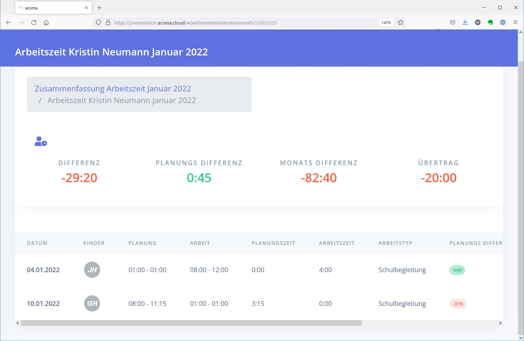Bookmark this page with the star
The width and height of the screenshot is (524, 341).
[x=401, y=23]
